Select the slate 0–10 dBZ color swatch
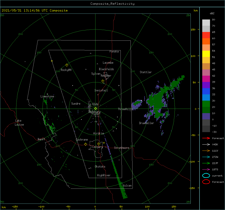225x210 pixels. click(206, 116)
